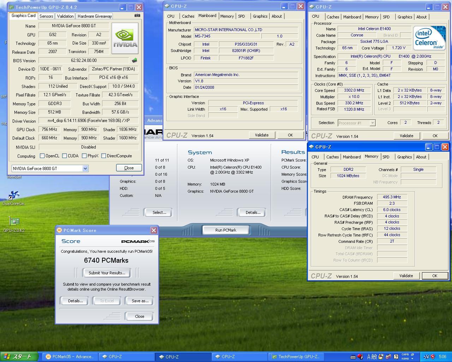The image size is (452, 362).
Task: Click OK in CPU-Z Memory window
Action: pos(435,276)
